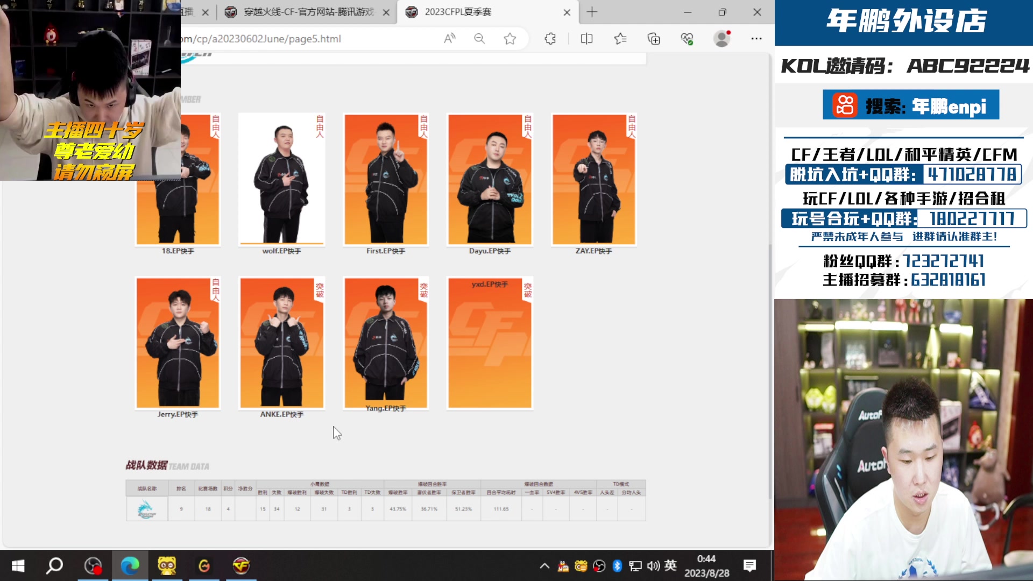Toggle Edge split screen icon
The image size is (1033, 581).
click(586, 39)
